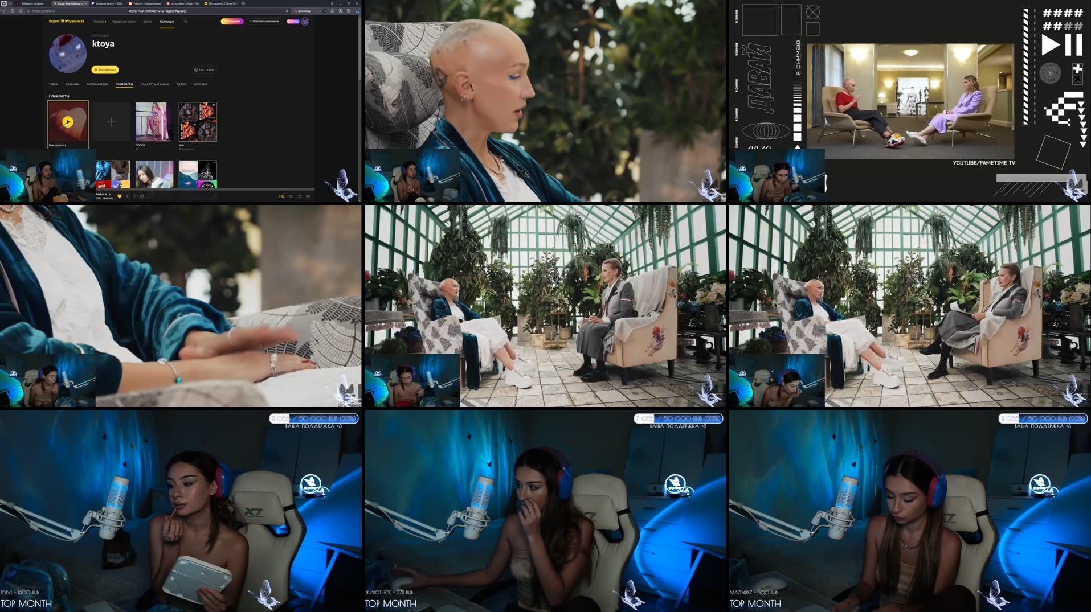Select the ИСПОЛНИТЕЛИ collection tab

97,84
